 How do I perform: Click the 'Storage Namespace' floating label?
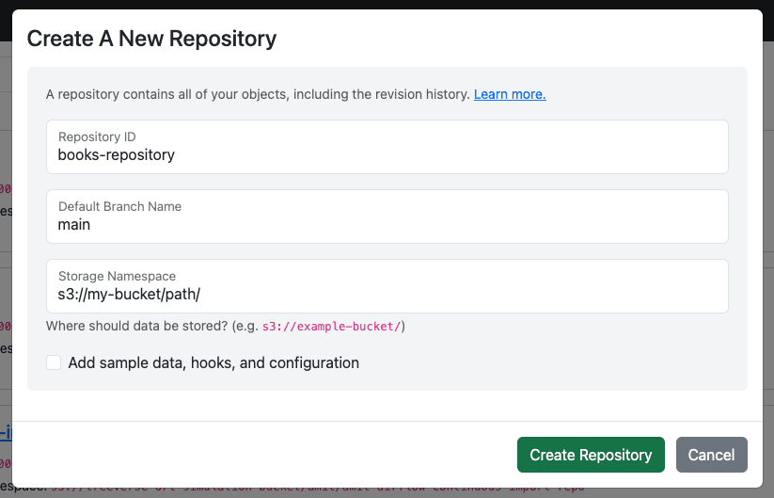pos(117,276)
